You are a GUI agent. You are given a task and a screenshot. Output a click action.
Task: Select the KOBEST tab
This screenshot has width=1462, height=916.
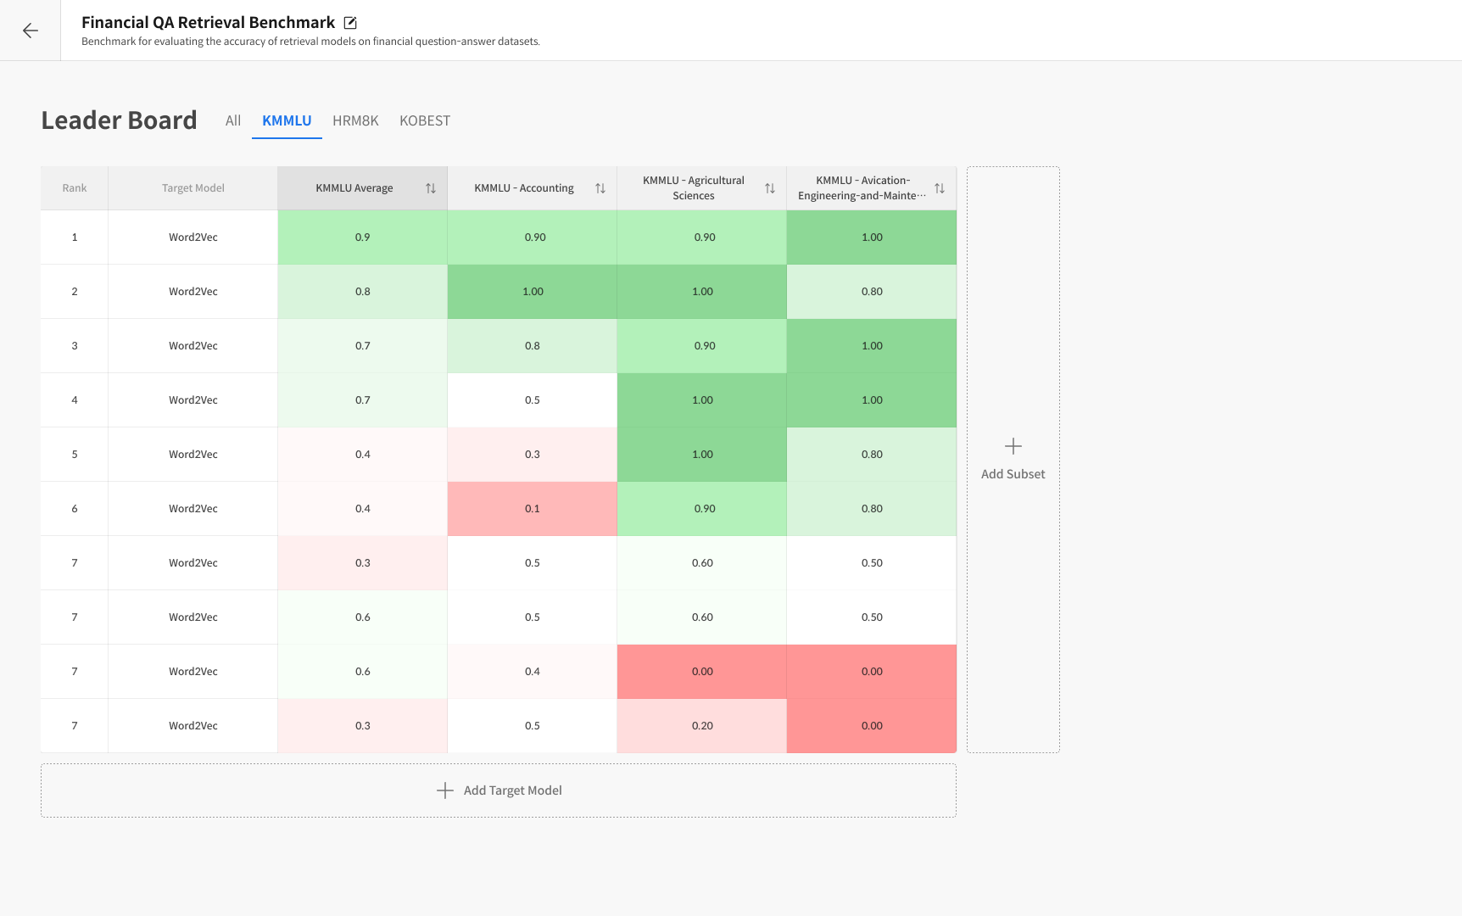click(x=425, y=120)
